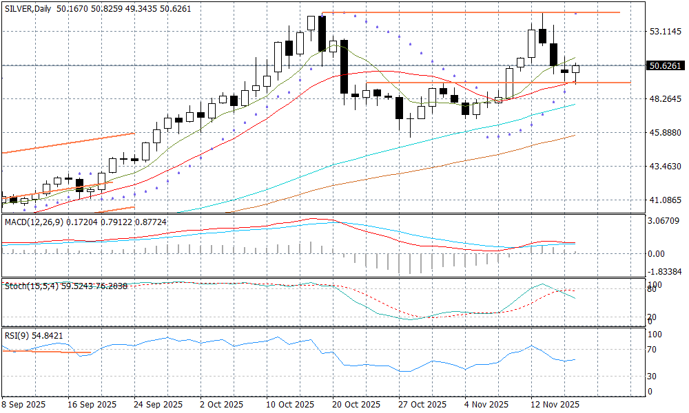Select the 45.8880 price level label
The width and height of the screenshot is (689, 413).
[666, 133]
